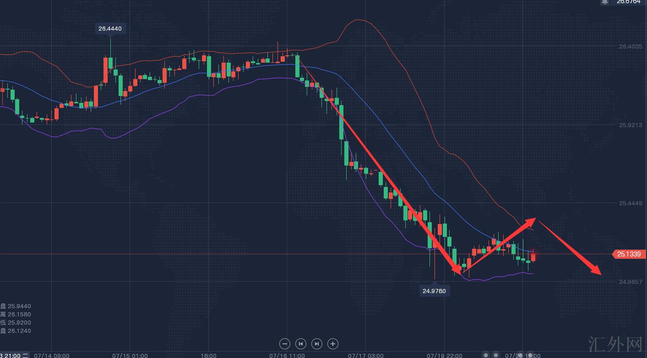Image resolution: width=647 pixels, height=358 pixels.
Task: Zoom out the chart with minus button
Action: 285,344
